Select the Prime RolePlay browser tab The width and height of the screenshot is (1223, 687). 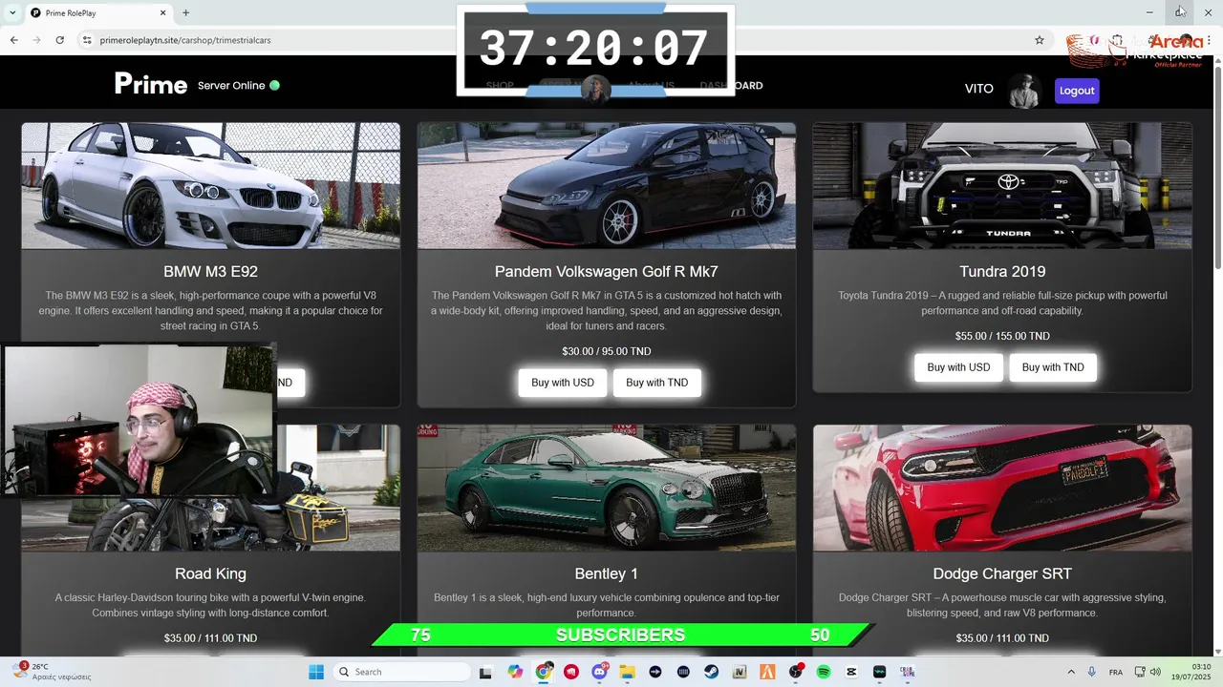(x=97, y=12)
